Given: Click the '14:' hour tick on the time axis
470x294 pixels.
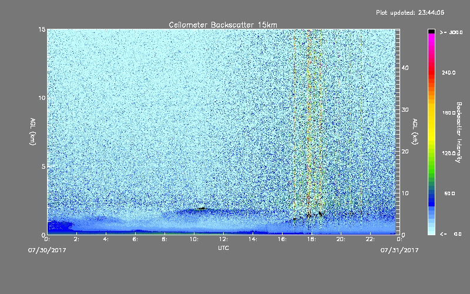Looking at the screenshot, I should click(253, 239).
